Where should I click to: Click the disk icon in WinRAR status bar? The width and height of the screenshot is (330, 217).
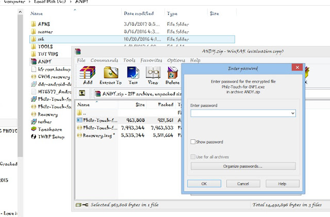click(78, 205)
